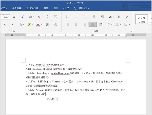Viewport: 152px width, 115px height.
Task: Open the 参考資料 ribbon tab
Action: pyautogui.click(x=16, y=8)
